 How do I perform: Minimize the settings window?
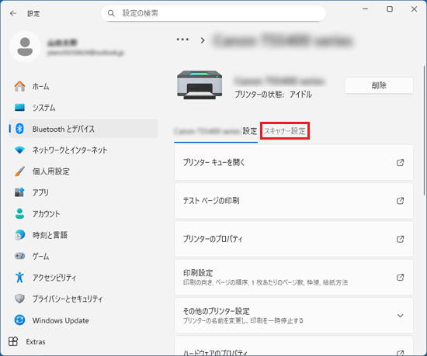[365, 9]
